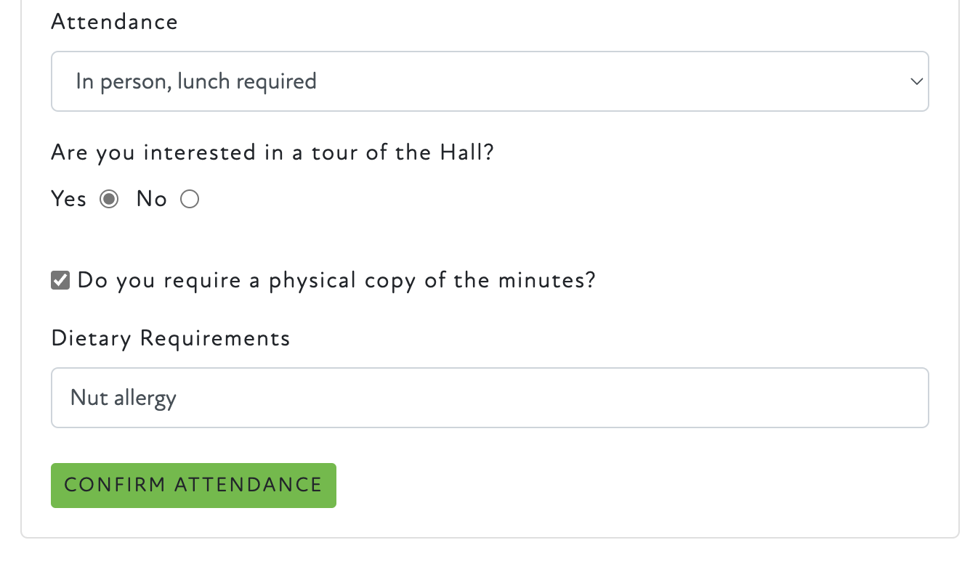Click the 'No' label text
Image resolution: width=978 pixels, height=569 pixels.
152,199
